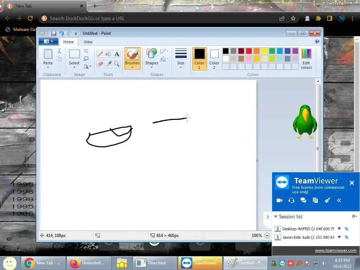Screen dimensions: 360x270
Task: Pick the red color swatch
Action: pyautogui.click(x=249, y=51)
